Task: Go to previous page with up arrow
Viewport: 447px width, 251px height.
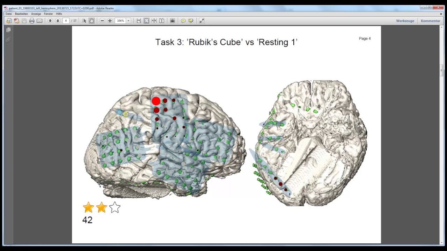Action: pos(50,21)
